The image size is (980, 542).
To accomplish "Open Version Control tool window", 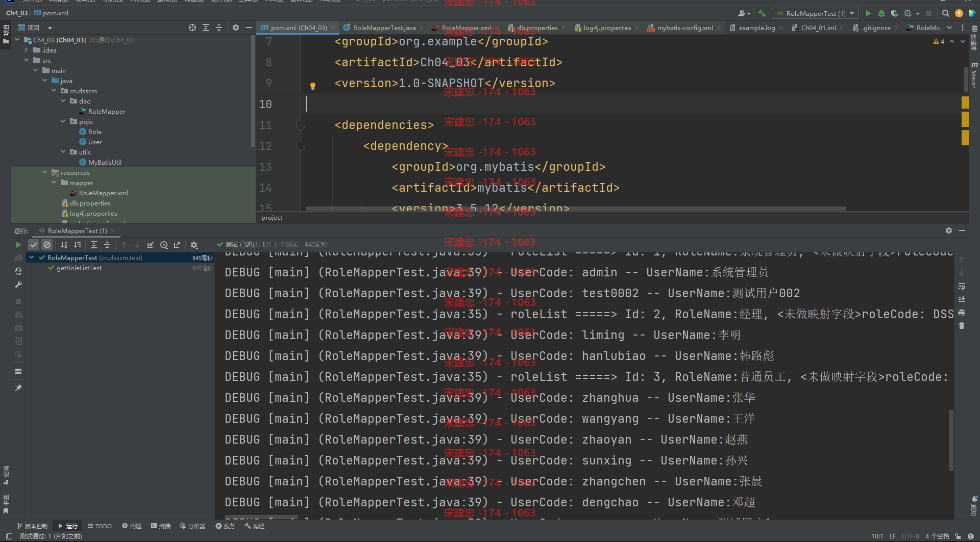I will (32, 526).
